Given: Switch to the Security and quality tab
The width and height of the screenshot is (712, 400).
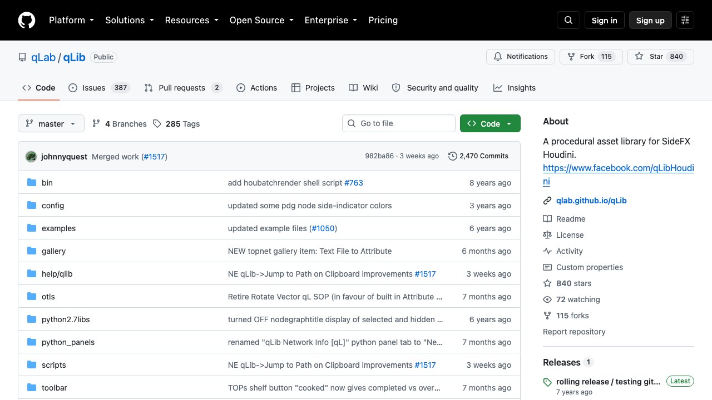Looking at the screenshot, I should tap(435, 88).
